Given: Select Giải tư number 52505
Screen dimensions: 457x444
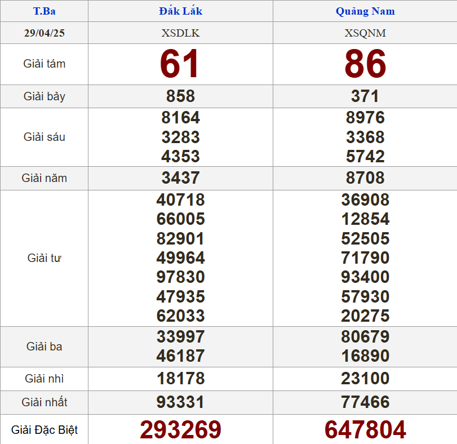Looking at the screenshot, I should tap(365, 238).
